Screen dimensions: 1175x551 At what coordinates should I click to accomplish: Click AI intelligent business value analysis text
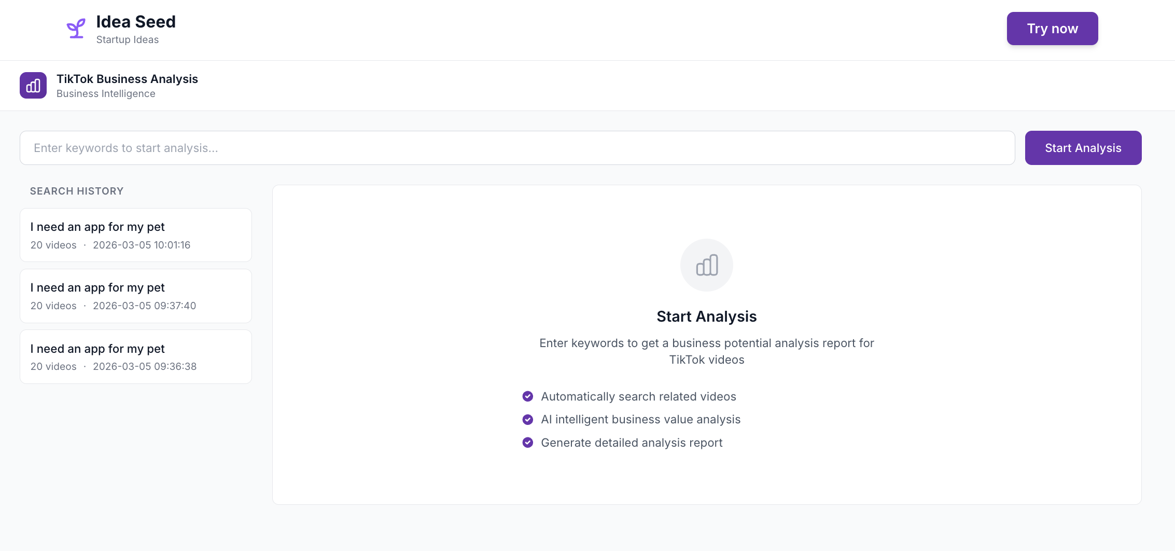point(641,419)
